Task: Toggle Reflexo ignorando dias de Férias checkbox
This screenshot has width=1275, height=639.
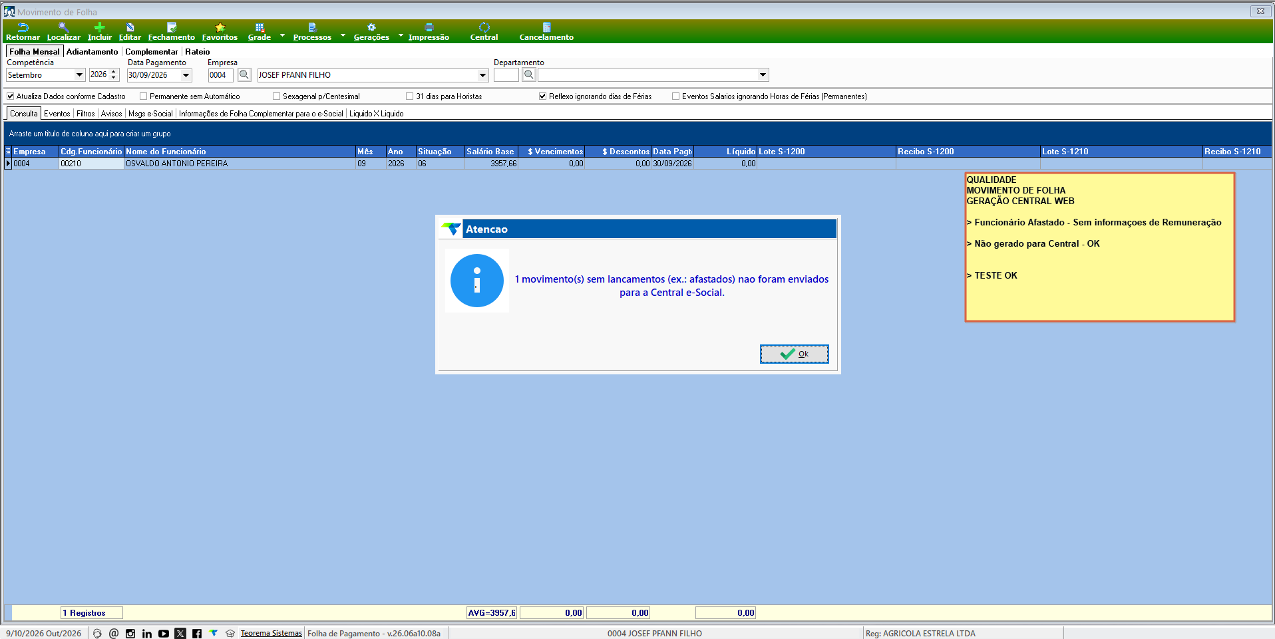Action: (x=542, y=96)
